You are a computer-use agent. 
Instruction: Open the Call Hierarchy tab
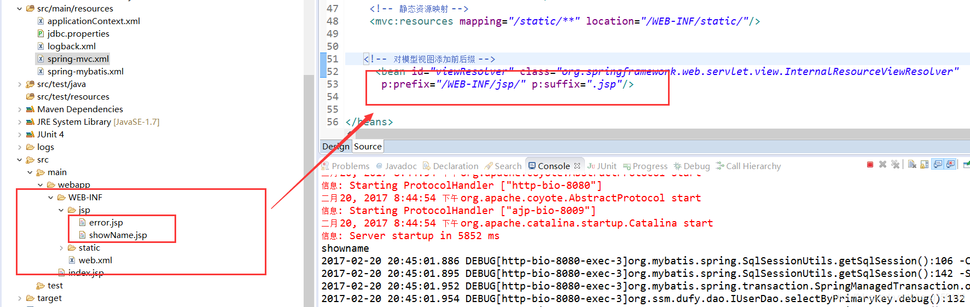point(748,166)
